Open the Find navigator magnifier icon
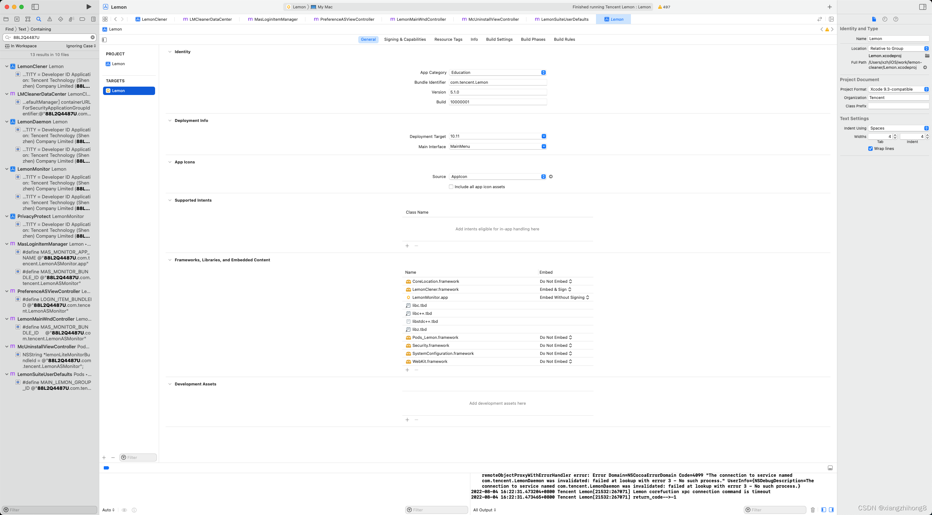This screenshot has height=515, width=932. click(x=39, y=19)
